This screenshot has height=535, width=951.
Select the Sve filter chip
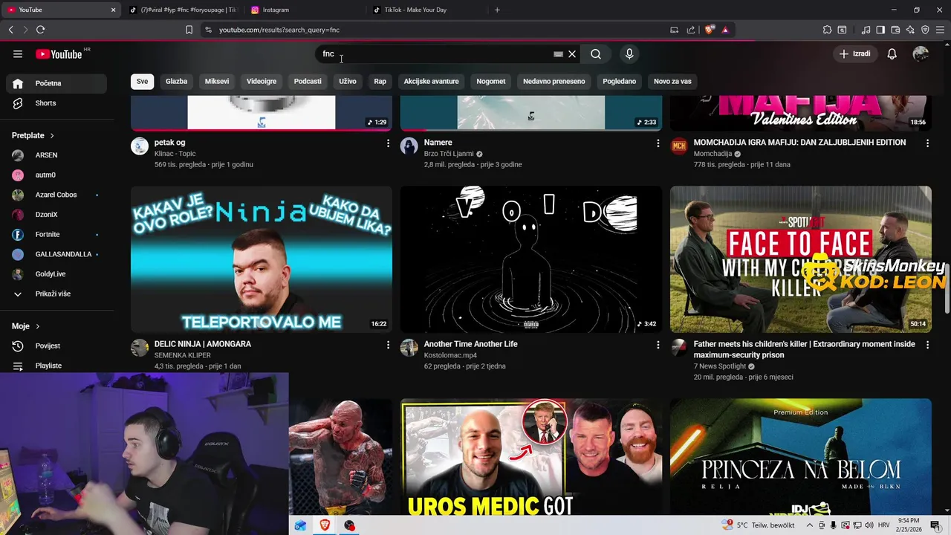(x=142, y=81)
